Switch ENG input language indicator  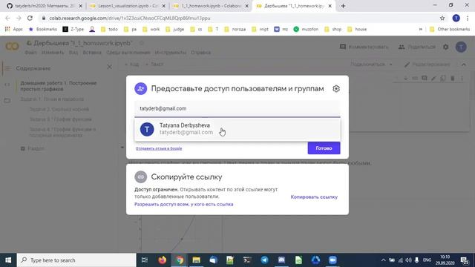click(x=427, y=260)
